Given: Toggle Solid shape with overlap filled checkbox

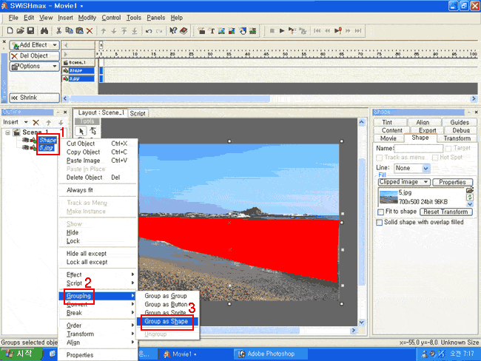Looking at the screenshot, I should [x=379, y=223].
